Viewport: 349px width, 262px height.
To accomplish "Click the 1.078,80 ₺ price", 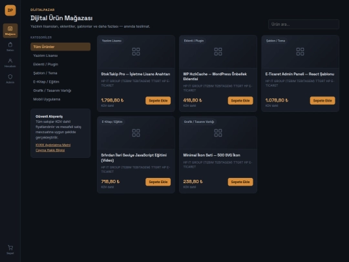I will click(x=277, y=100).
